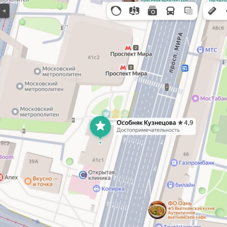Viewport: 227px width, 227px height.
Task: Click the blue bus stop icon
Action: [x=185, y=68]
